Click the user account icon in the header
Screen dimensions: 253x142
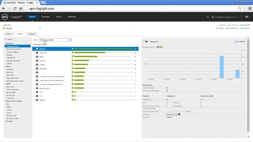pos(213,17)
